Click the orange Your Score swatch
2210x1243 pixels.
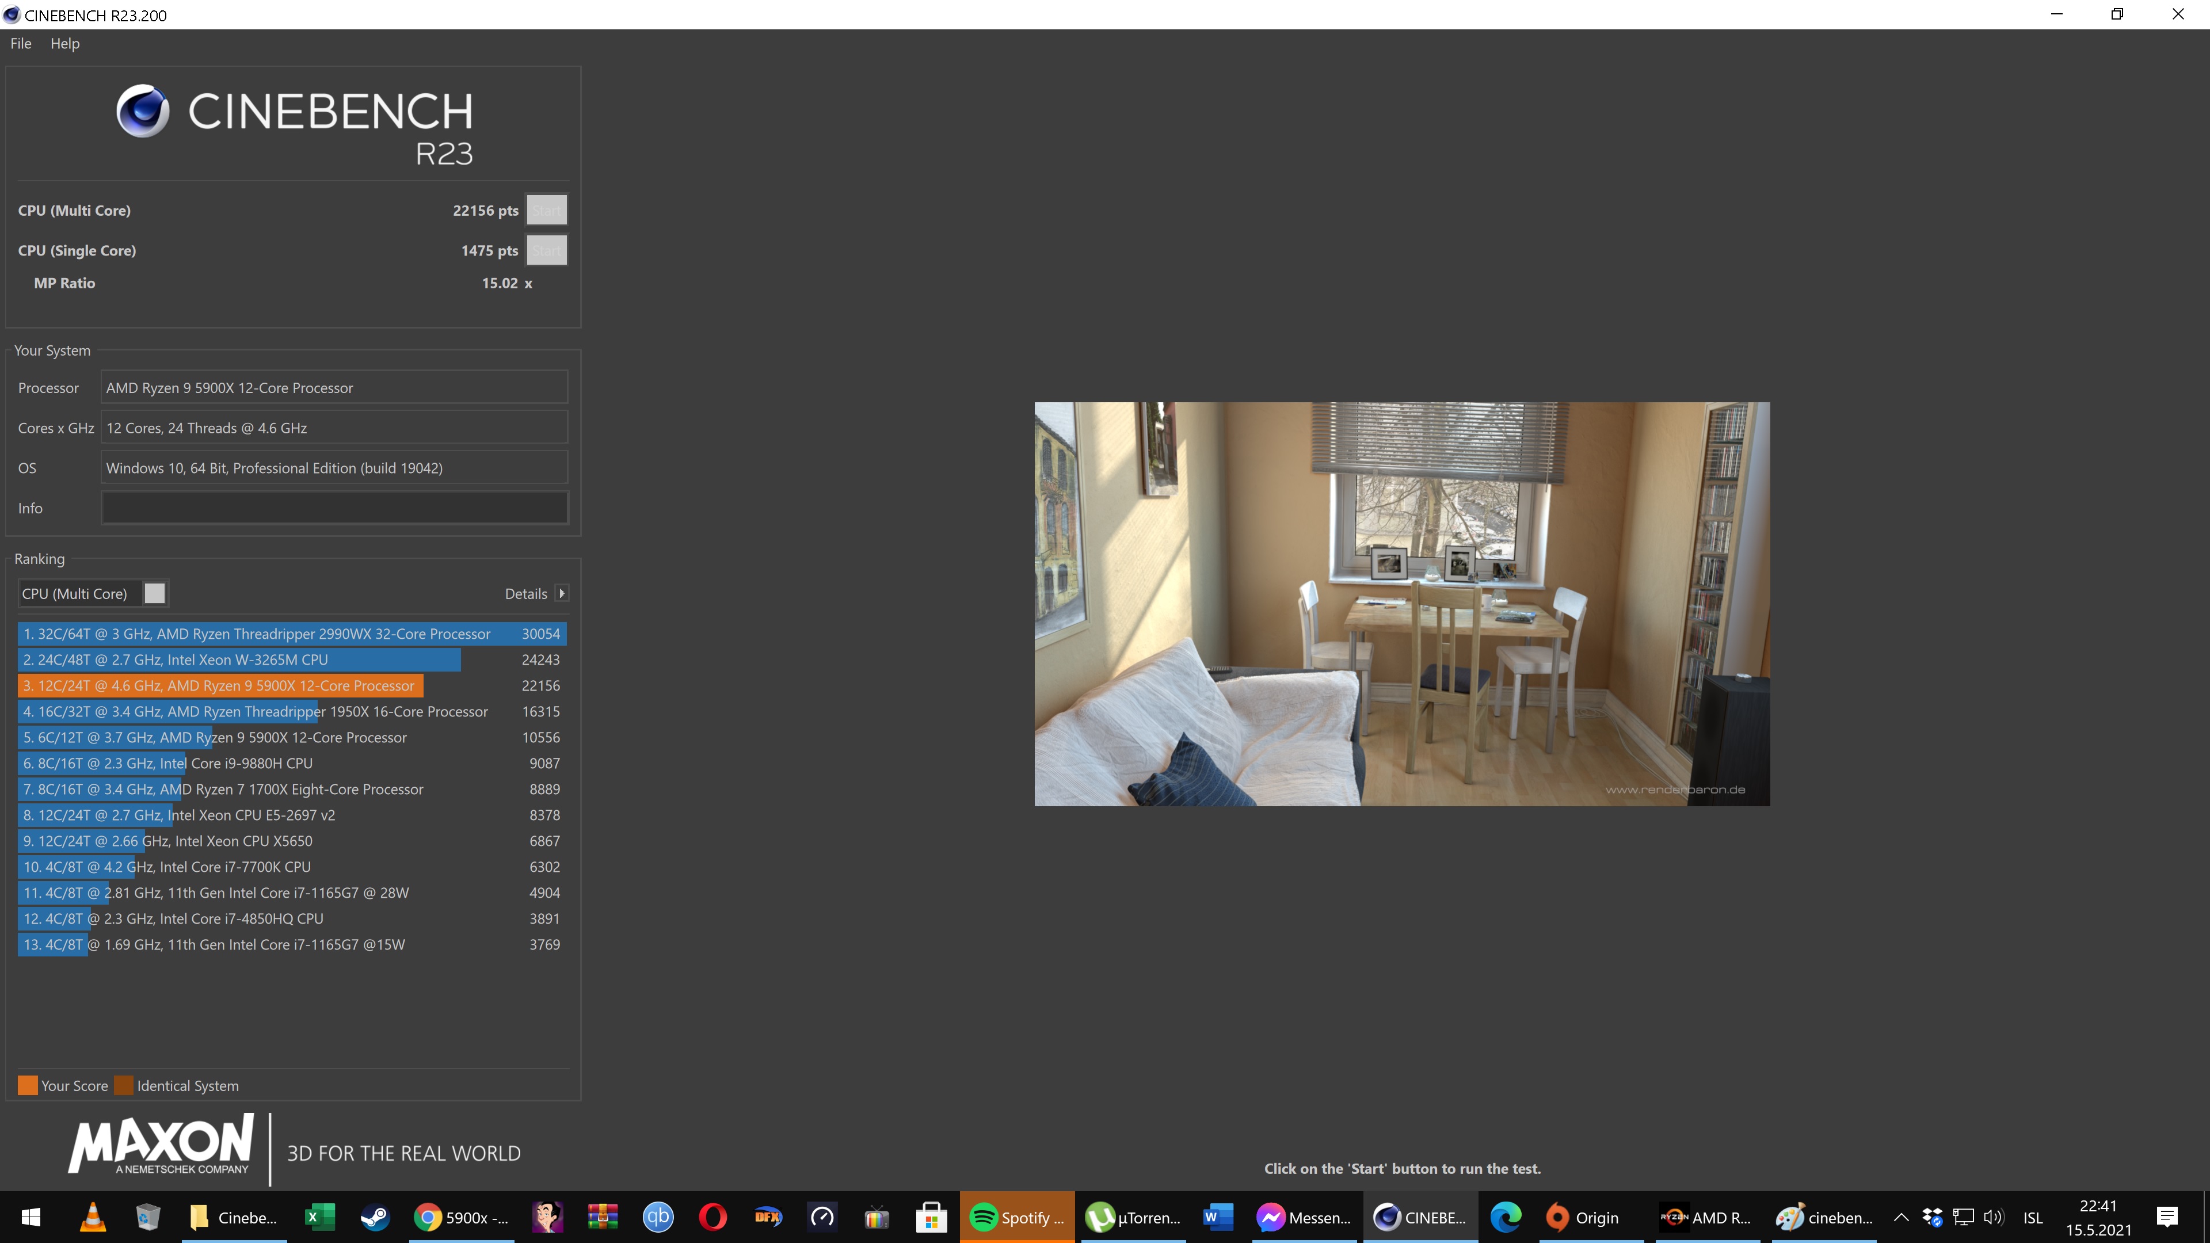pyautogui.click(x=28, y=1085)
